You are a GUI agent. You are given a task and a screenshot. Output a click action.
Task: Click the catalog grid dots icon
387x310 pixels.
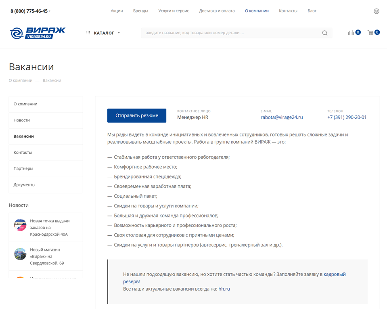[88, 33]
